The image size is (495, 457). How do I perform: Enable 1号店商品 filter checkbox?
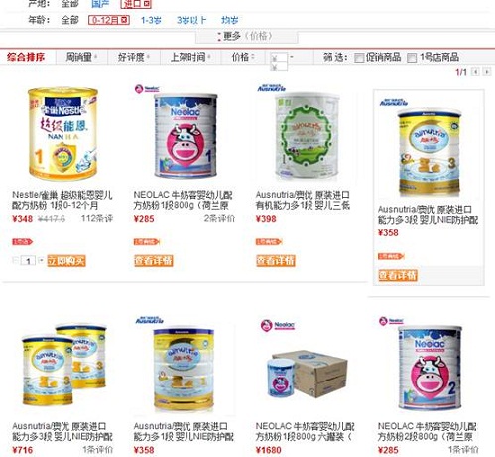(x=411, y=58)
